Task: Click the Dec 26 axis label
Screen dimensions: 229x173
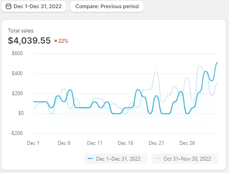Action: point(187,143)
